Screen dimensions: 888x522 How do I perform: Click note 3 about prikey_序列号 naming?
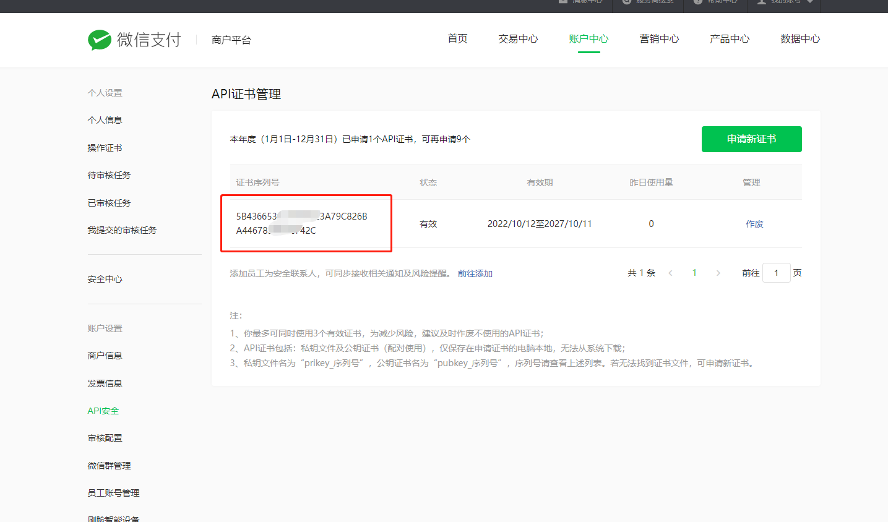tap(493, 363)
